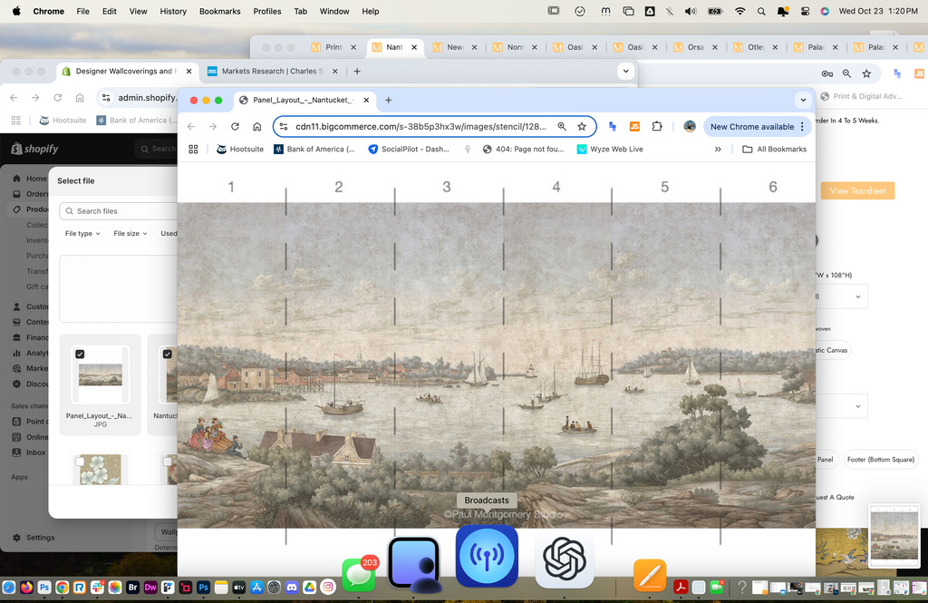Click the View Tearsheet button
Screen dimensions: 928x603
pos(857,190)
